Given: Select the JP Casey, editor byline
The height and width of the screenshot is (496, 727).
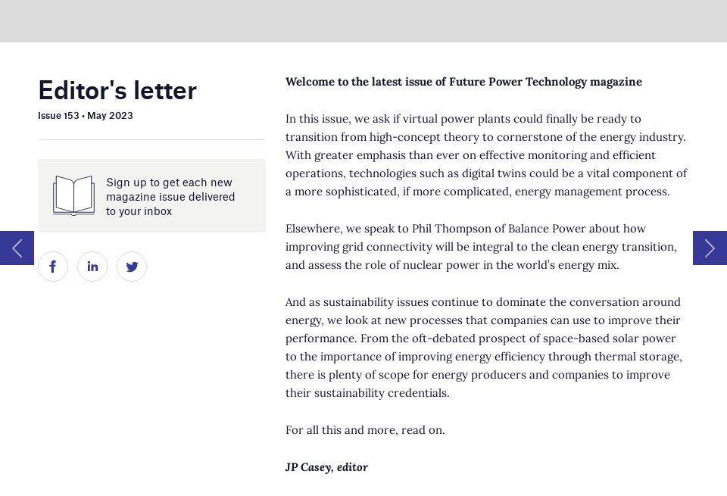Looking at the screenshot, I should 326,467.
